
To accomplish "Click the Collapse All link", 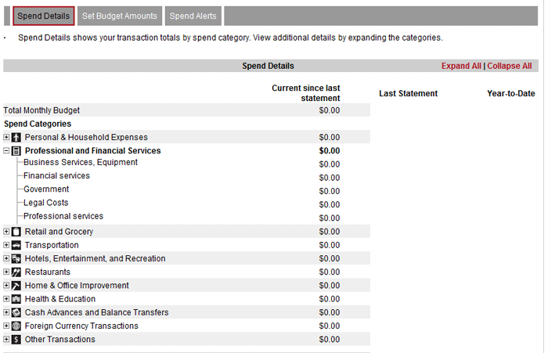I will (x=509, y=67).
